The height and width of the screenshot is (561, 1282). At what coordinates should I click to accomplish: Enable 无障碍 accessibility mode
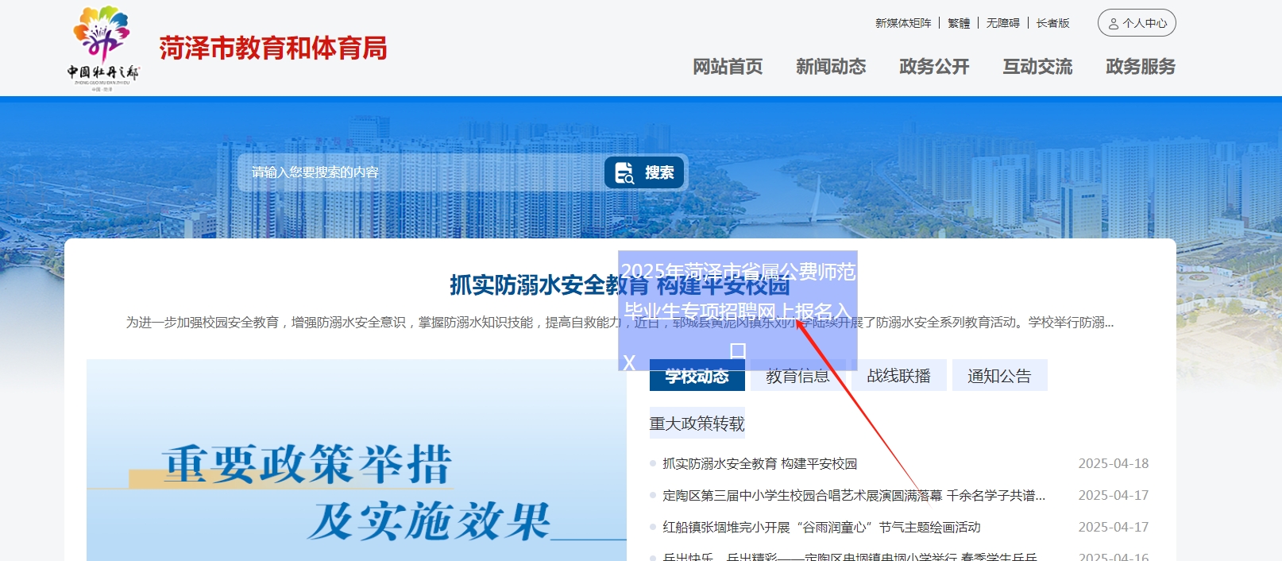[x=1003, y=23]
